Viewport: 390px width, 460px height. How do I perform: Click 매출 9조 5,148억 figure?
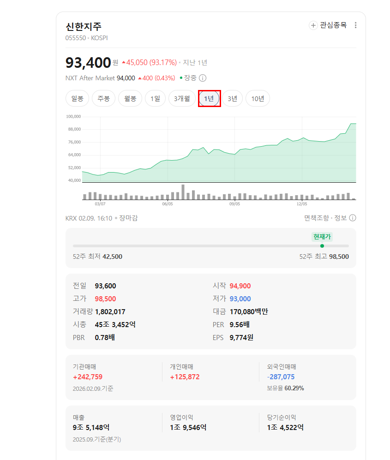coord(91,427)
